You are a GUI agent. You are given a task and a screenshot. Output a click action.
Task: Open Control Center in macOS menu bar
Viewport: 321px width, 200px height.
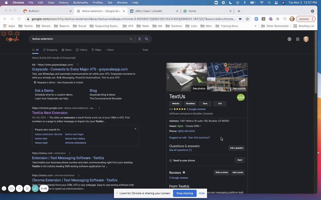(x=276, y=3)
